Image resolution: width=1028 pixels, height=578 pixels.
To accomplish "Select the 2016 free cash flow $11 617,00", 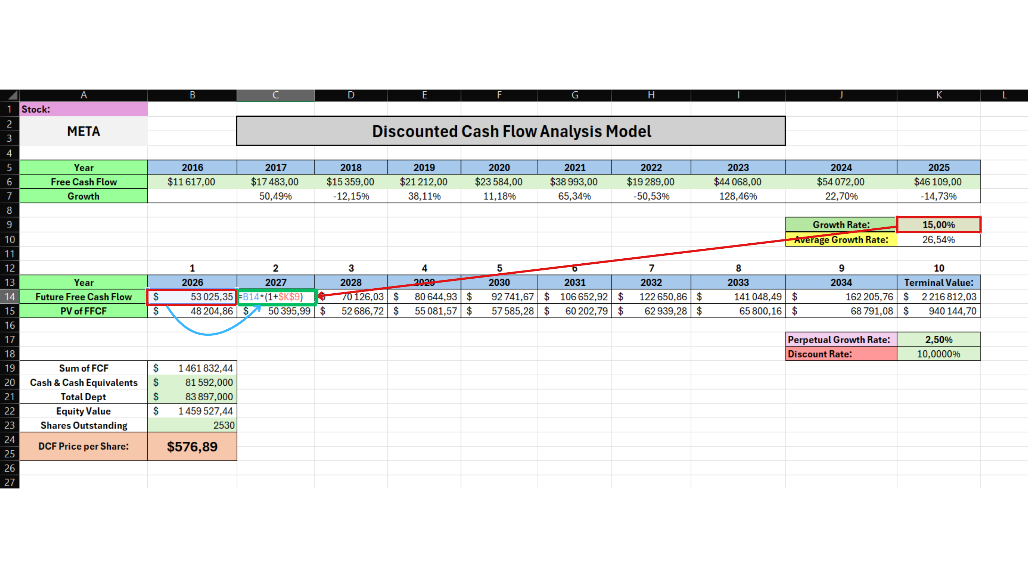I will coord(192,182).
